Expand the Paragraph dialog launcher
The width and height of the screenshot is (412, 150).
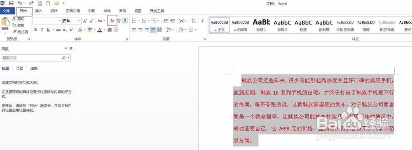tap(205, 39)
